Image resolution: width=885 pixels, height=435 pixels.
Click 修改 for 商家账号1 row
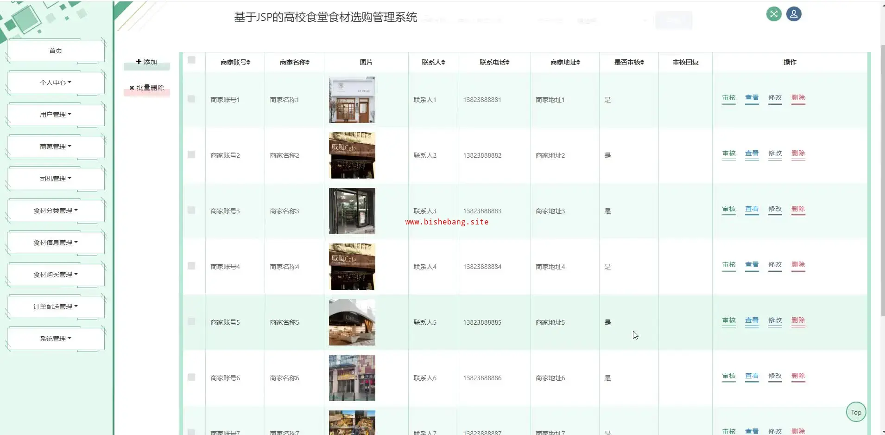775,98
